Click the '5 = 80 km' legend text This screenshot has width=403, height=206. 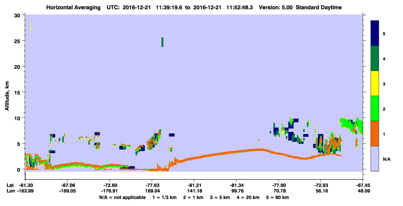click(278, 197)
